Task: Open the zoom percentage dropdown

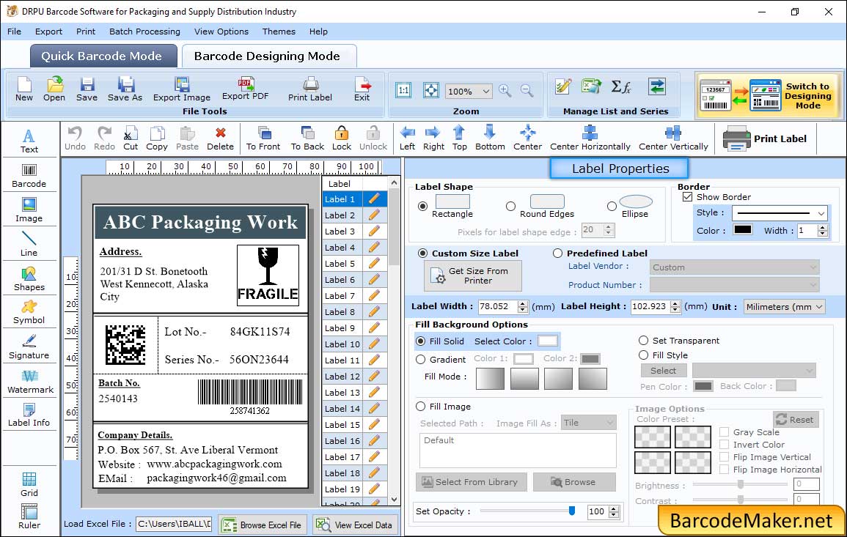Action: tap(485, 92)
